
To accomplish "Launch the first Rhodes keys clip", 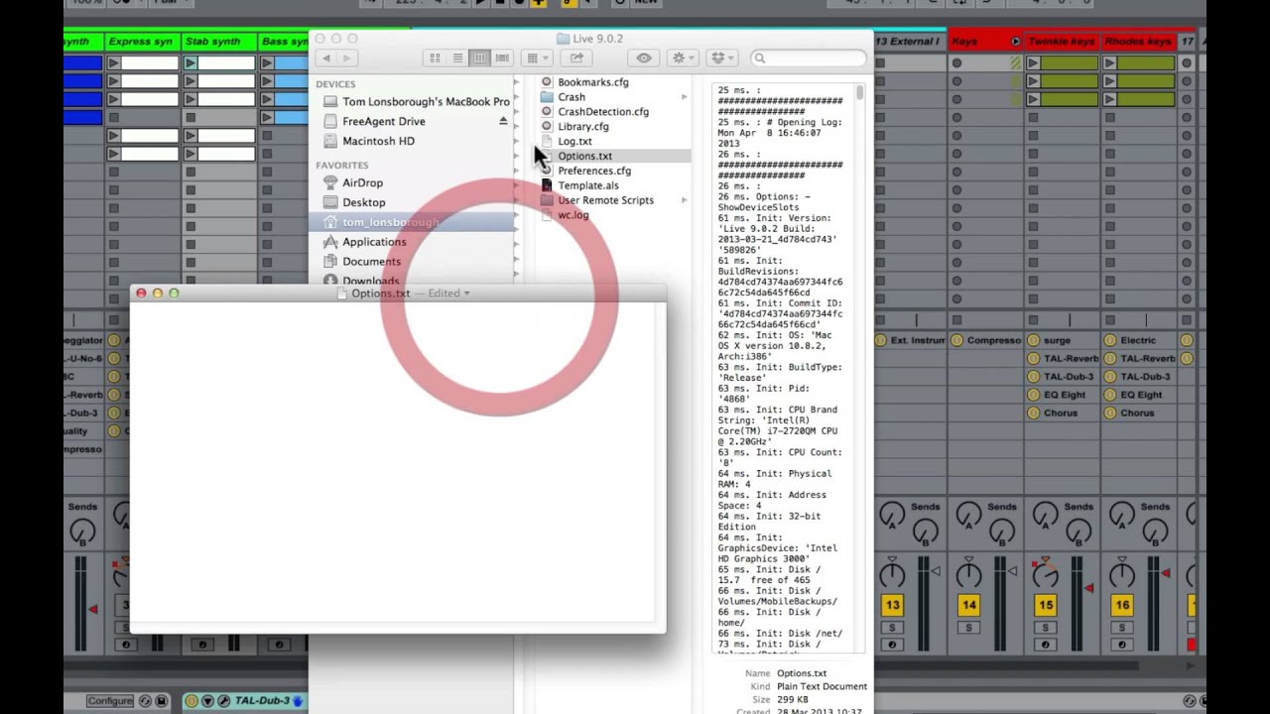I will 1109,63.
